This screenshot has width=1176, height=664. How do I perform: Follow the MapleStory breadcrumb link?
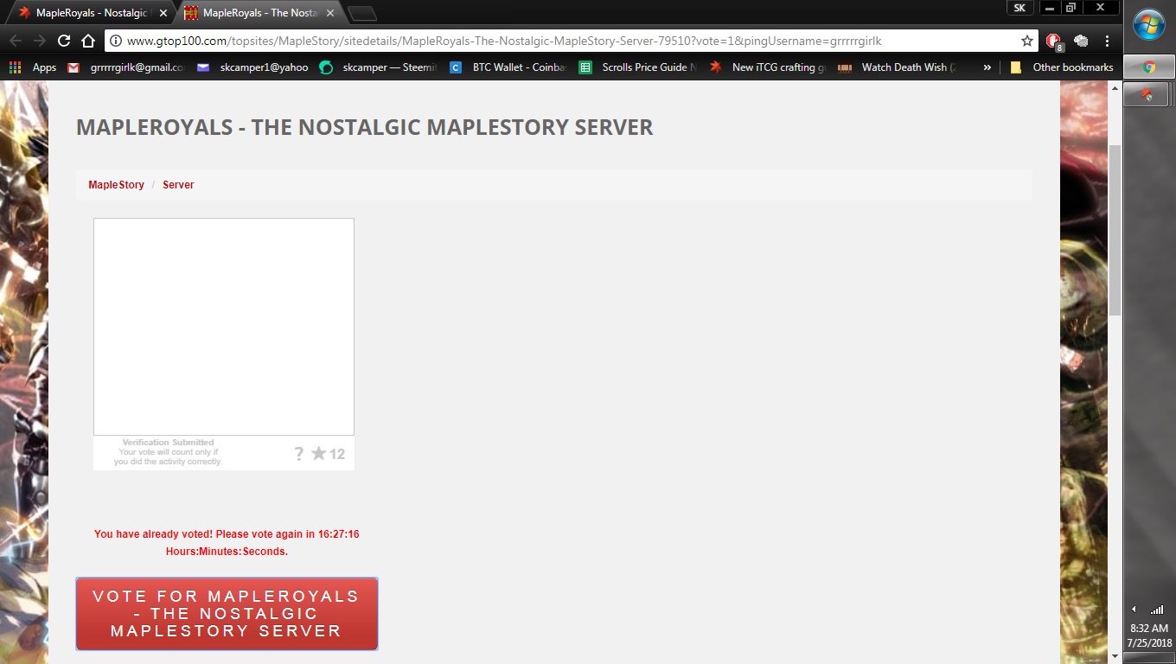pyautogui.click(x=116, y=185)
